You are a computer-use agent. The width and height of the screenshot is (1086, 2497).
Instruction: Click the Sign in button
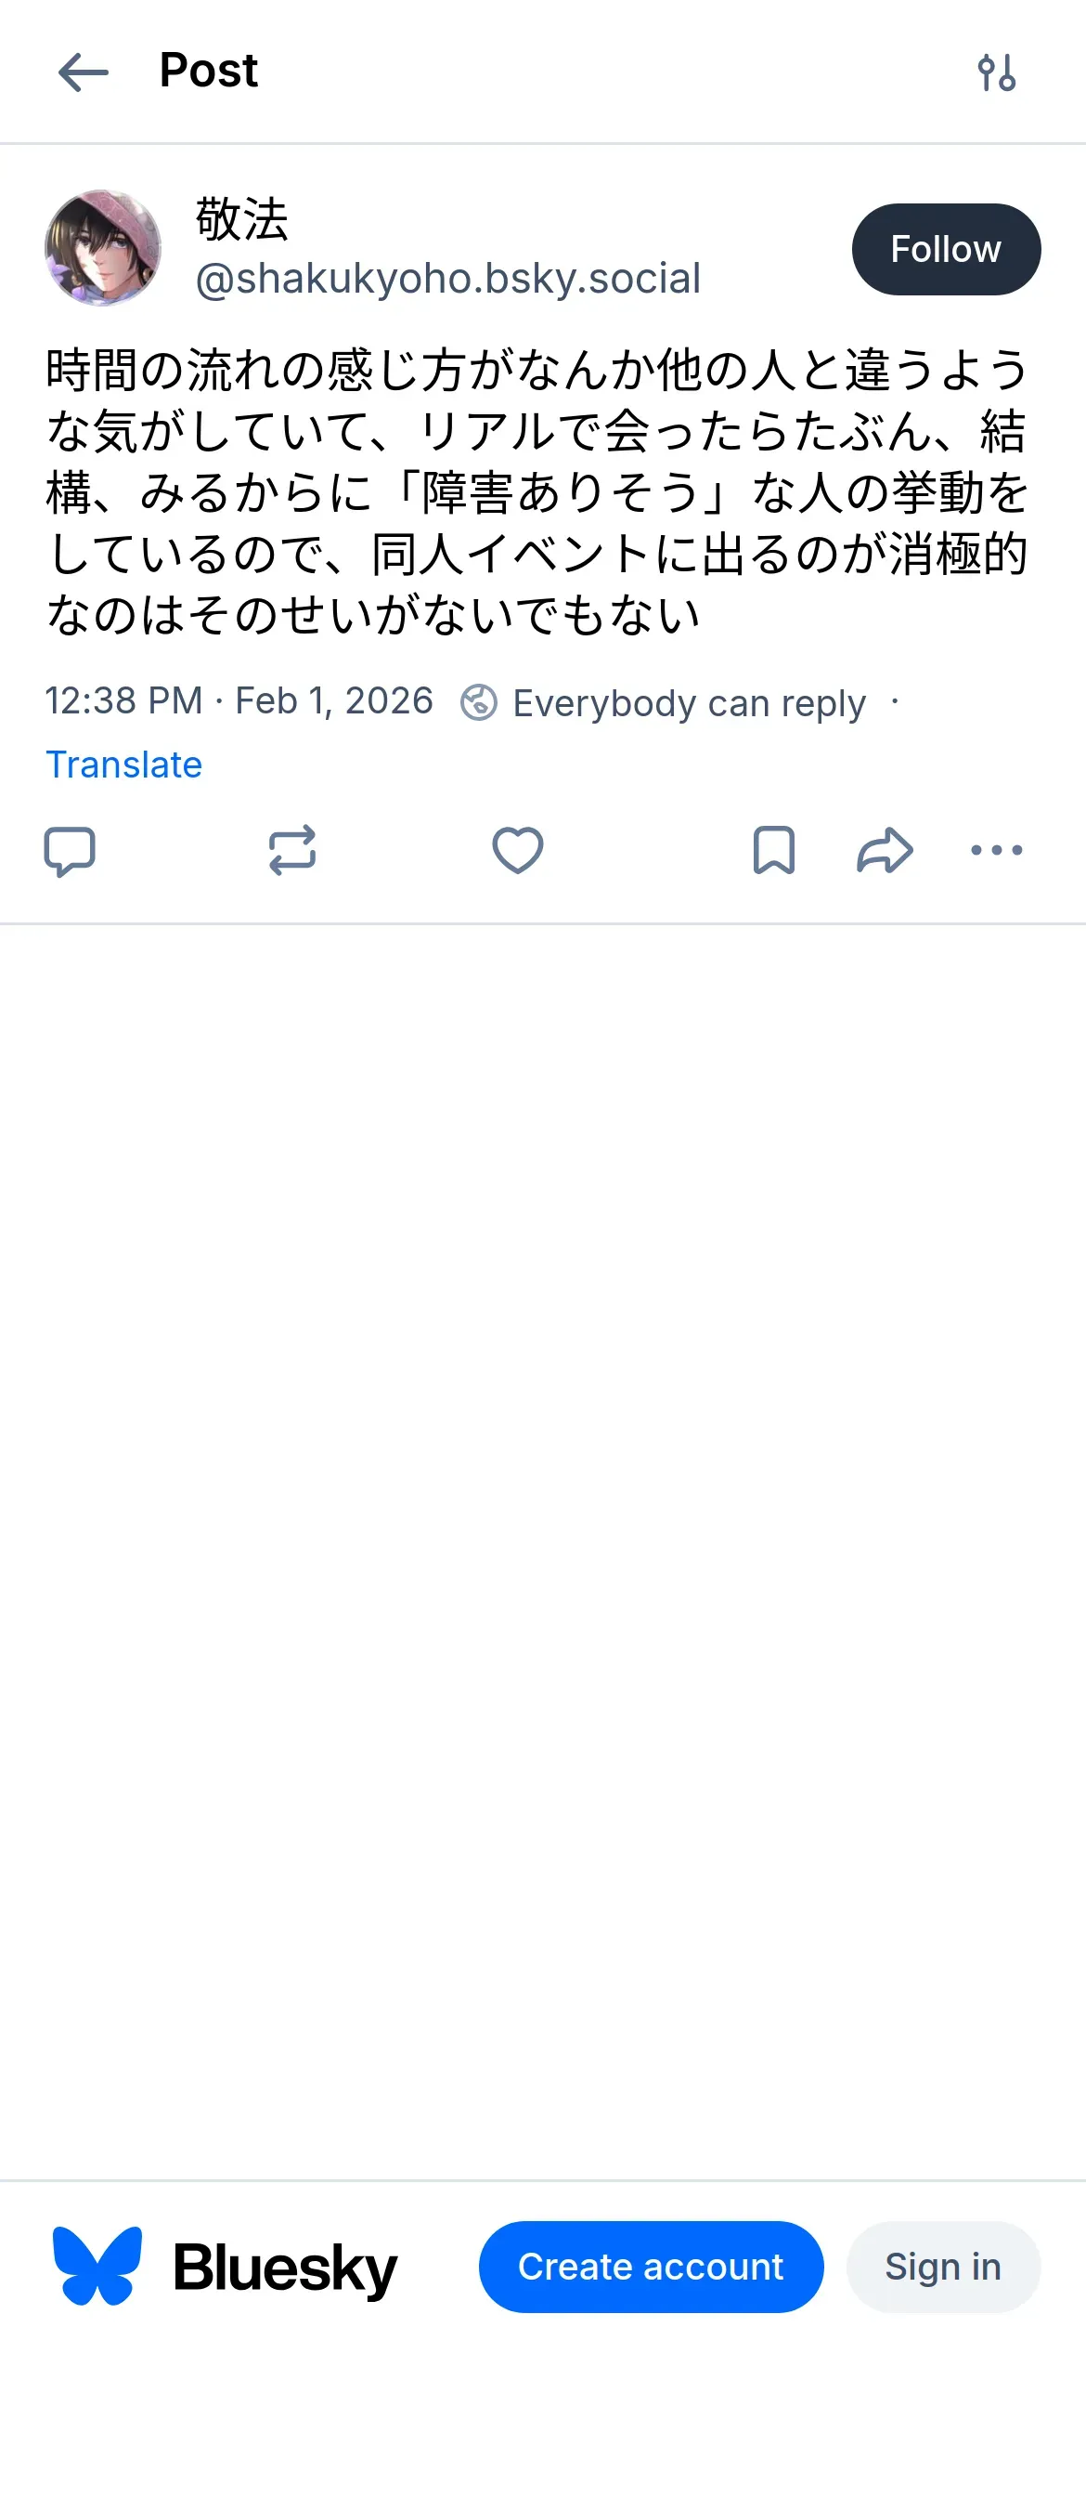(943, 2267)
